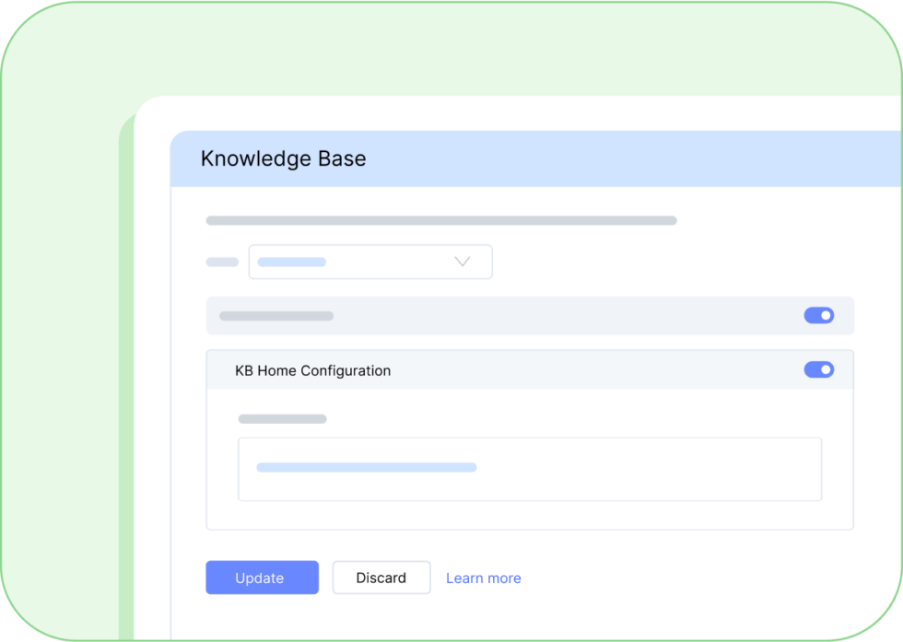Open the Learn more link

[483, 578]
